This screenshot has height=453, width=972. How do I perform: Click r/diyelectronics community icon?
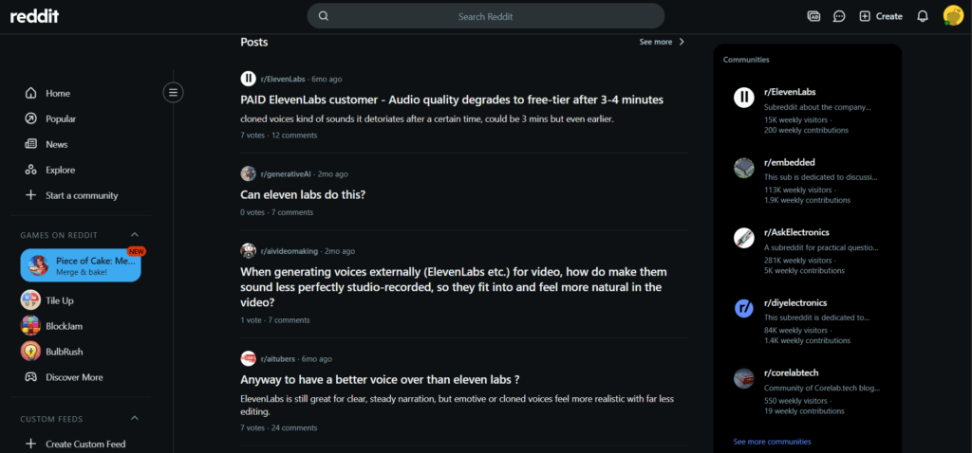click(x=744, y=308)
